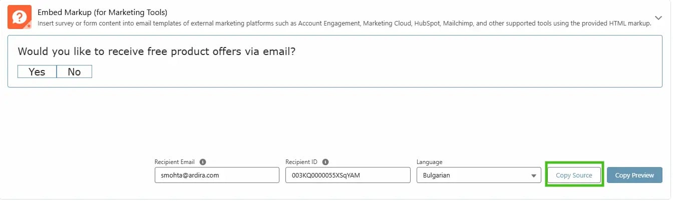Click the Embed Markup (for Marketing Tools) title
The height and width of the screenshot is (201, 673).
coord(102,12)
